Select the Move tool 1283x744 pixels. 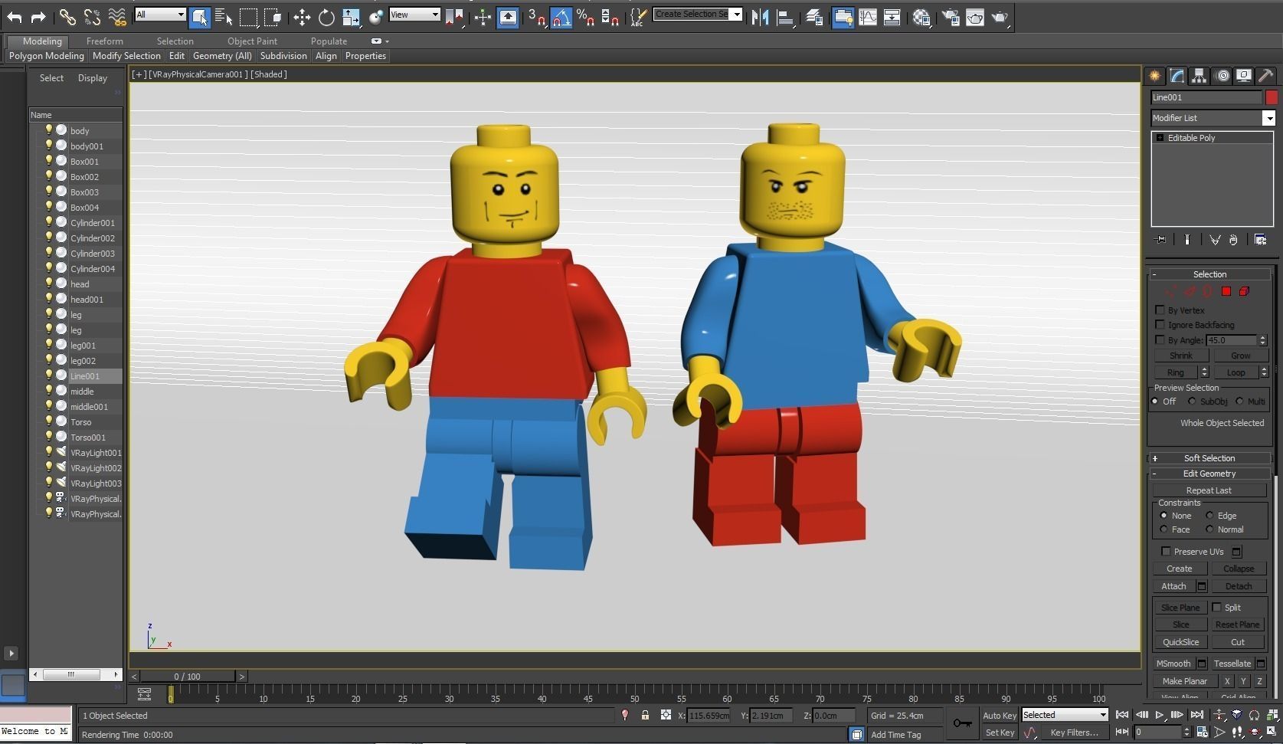(x=302, y=17)
